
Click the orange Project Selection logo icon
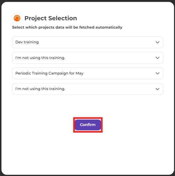point(17,18)
